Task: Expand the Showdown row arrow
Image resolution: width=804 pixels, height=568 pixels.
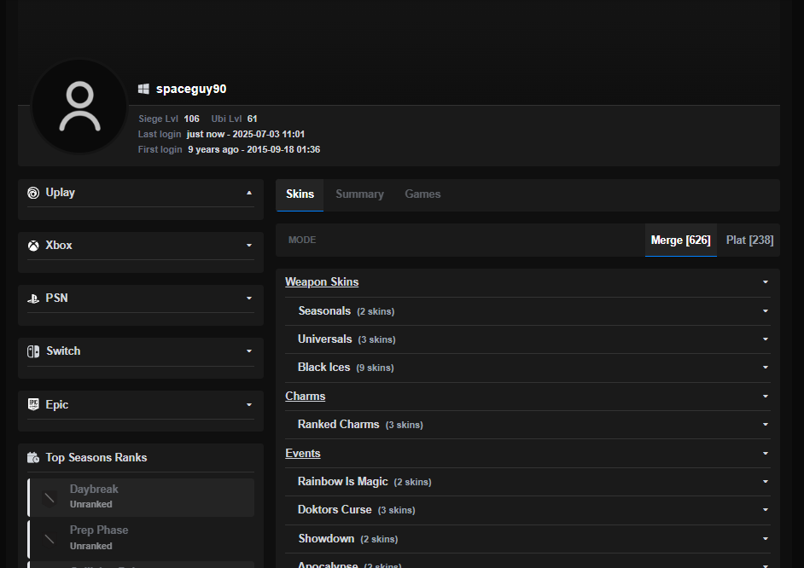Action: click(766, 539)
